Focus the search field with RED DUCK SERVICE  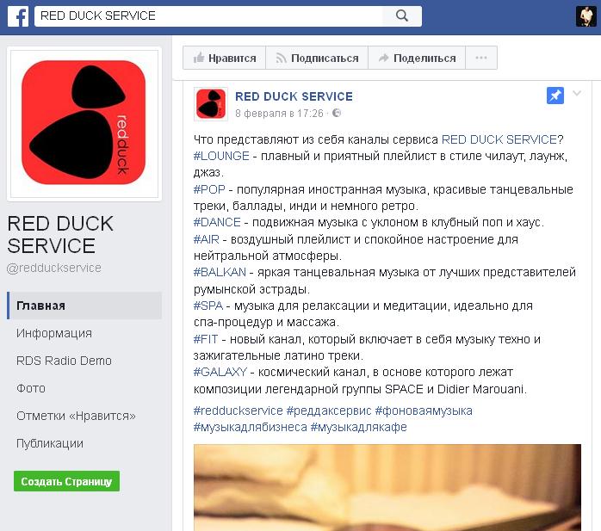pos(208,15)
